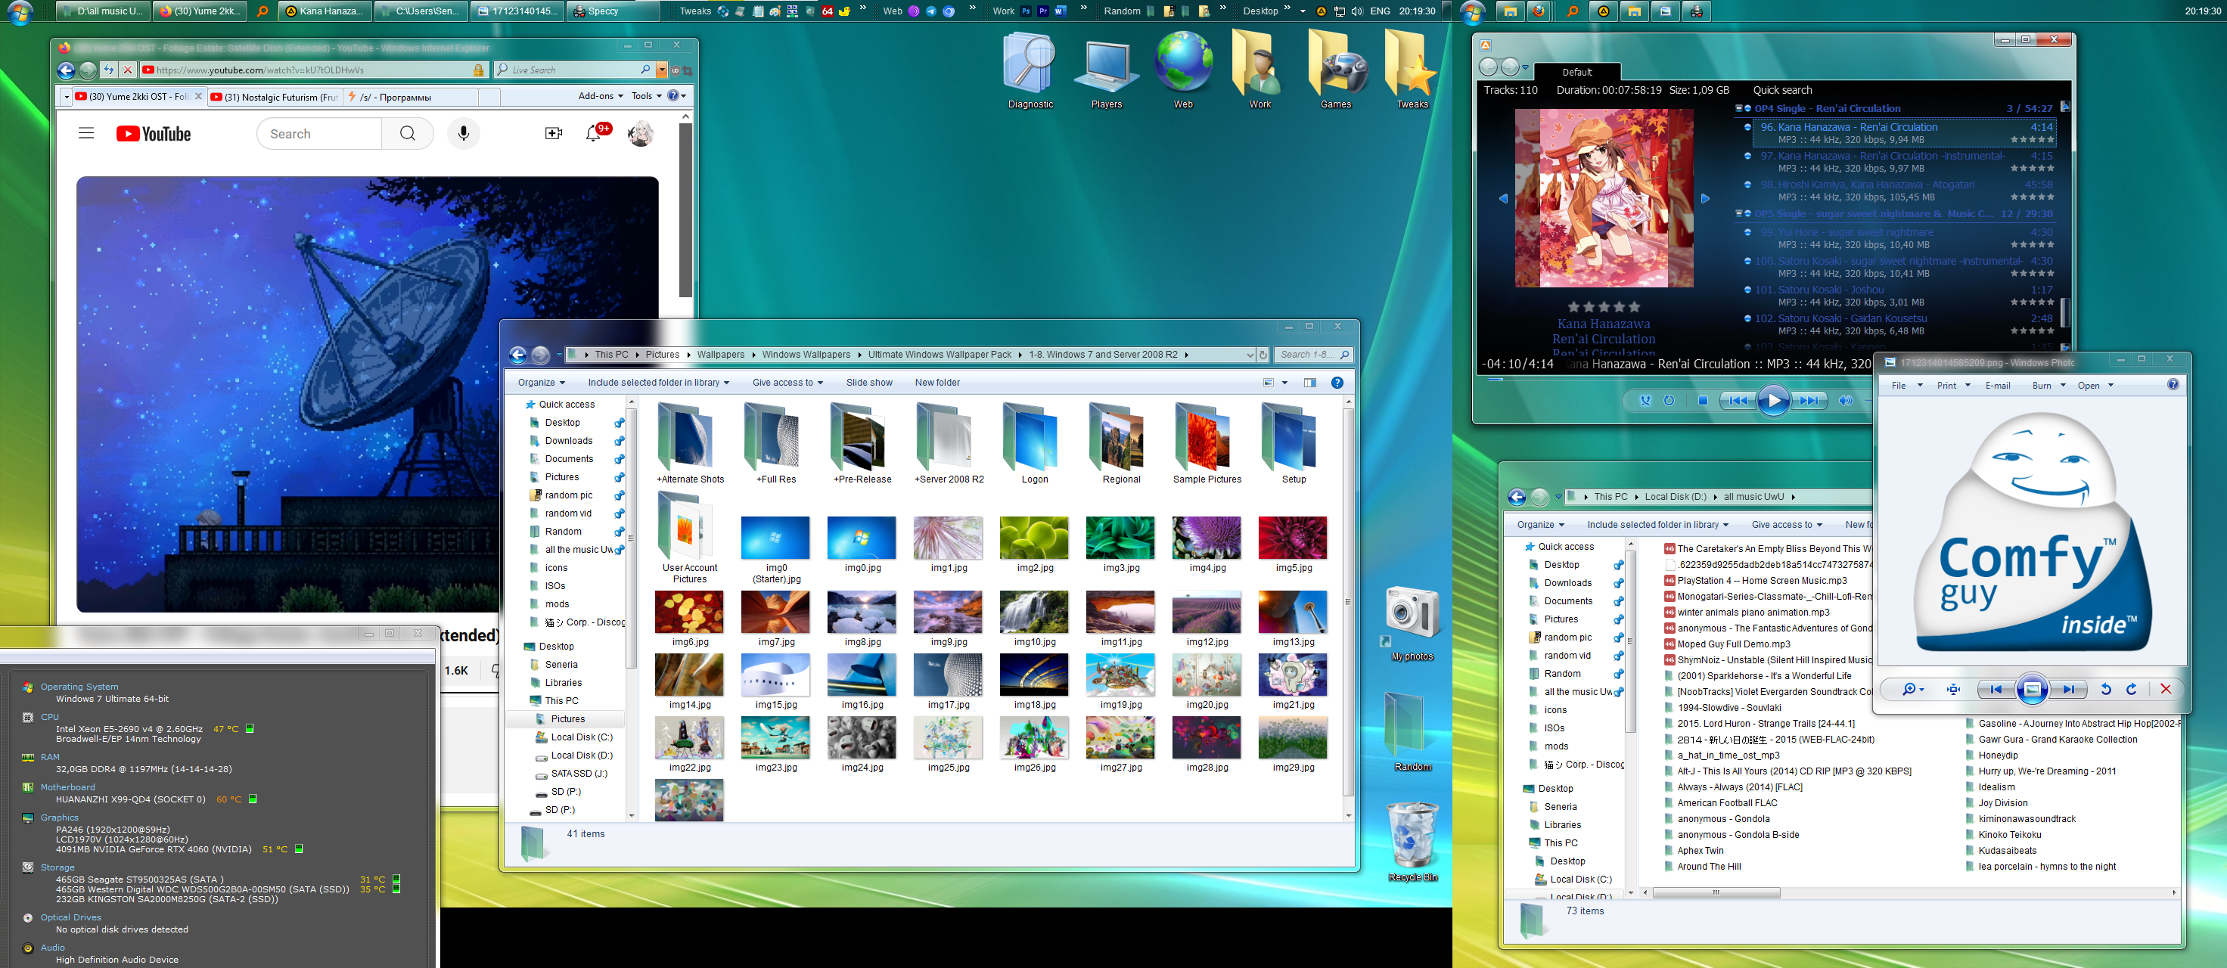Open Give access to in Wallpapers explorer

click(x=787, y=382)
